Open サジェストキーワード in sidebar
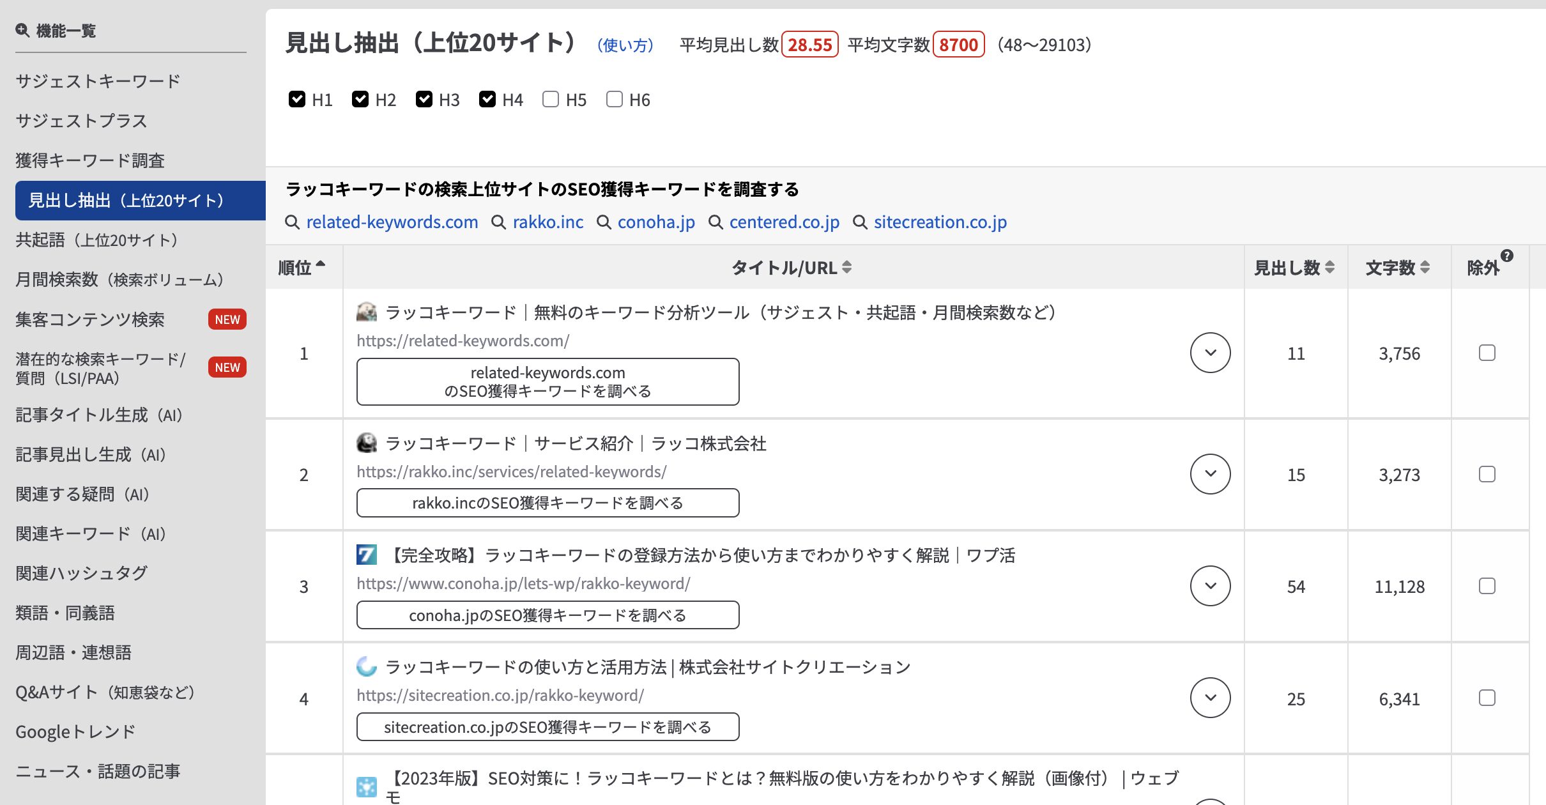This screenshot has width=1546, height=805. [98, 81]
